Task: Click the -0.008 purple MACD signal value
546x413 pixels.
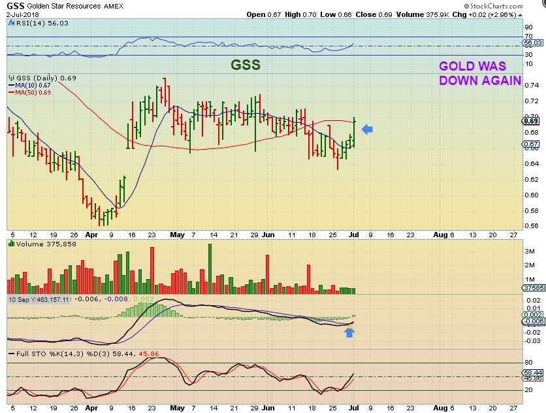Action: pyautogui.click(x=116, y=299)
